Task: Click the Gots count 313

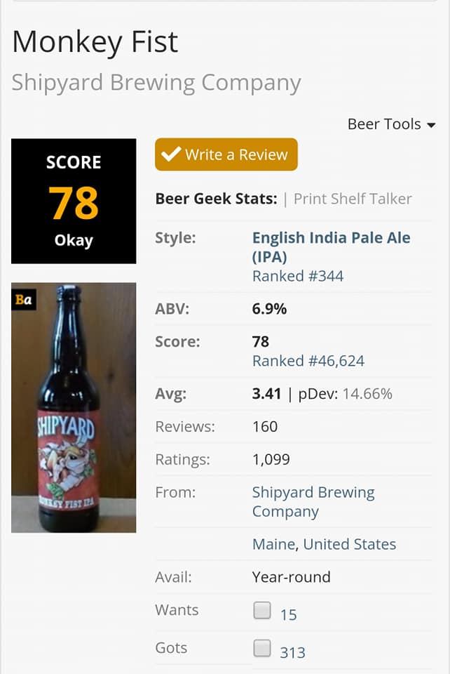Action: pyautogui.click(x=292, y=653)
